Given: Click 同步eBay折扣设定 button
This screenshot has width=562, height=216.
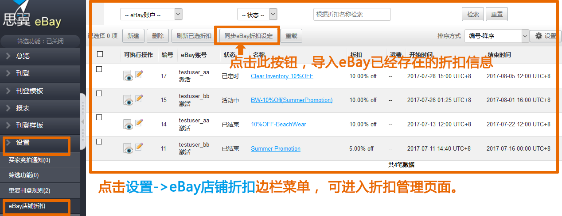Looking at the screenshot, I should [x=248, y=36].
